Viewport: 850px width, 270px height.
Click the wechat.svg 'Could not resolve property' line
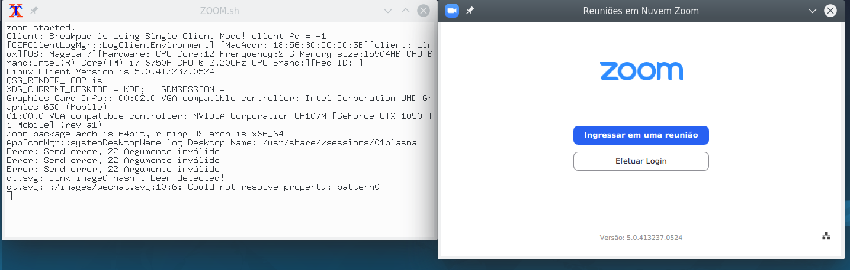coord(193,187)
